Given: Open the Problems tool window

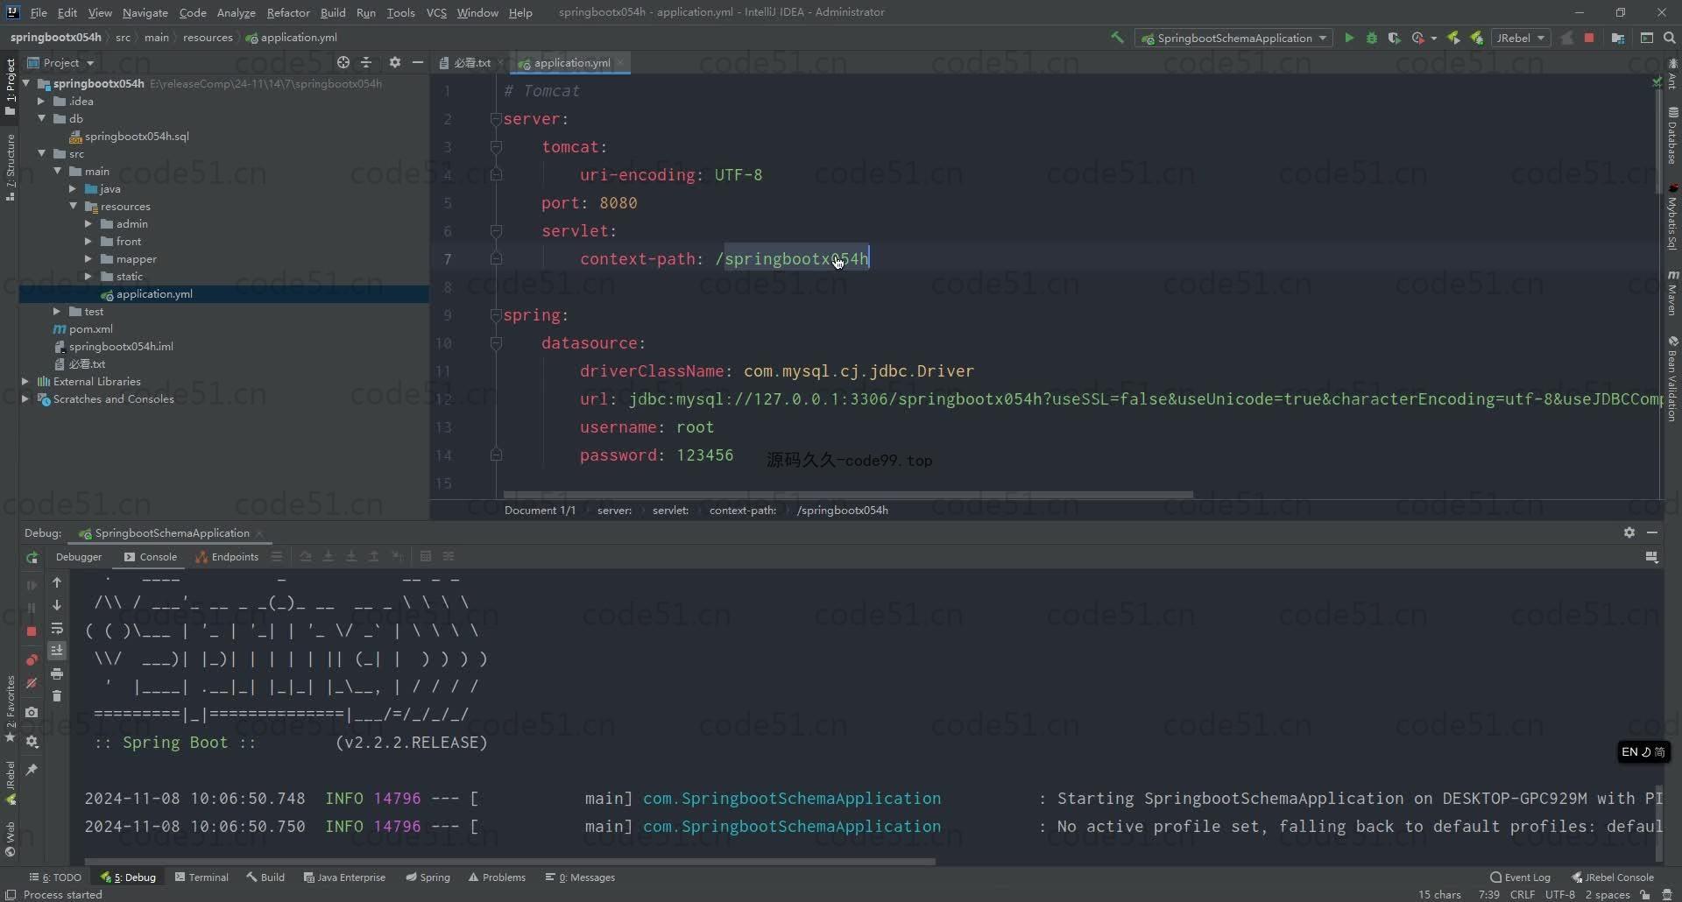Looking at the screenshot, I should click(497, 877).
